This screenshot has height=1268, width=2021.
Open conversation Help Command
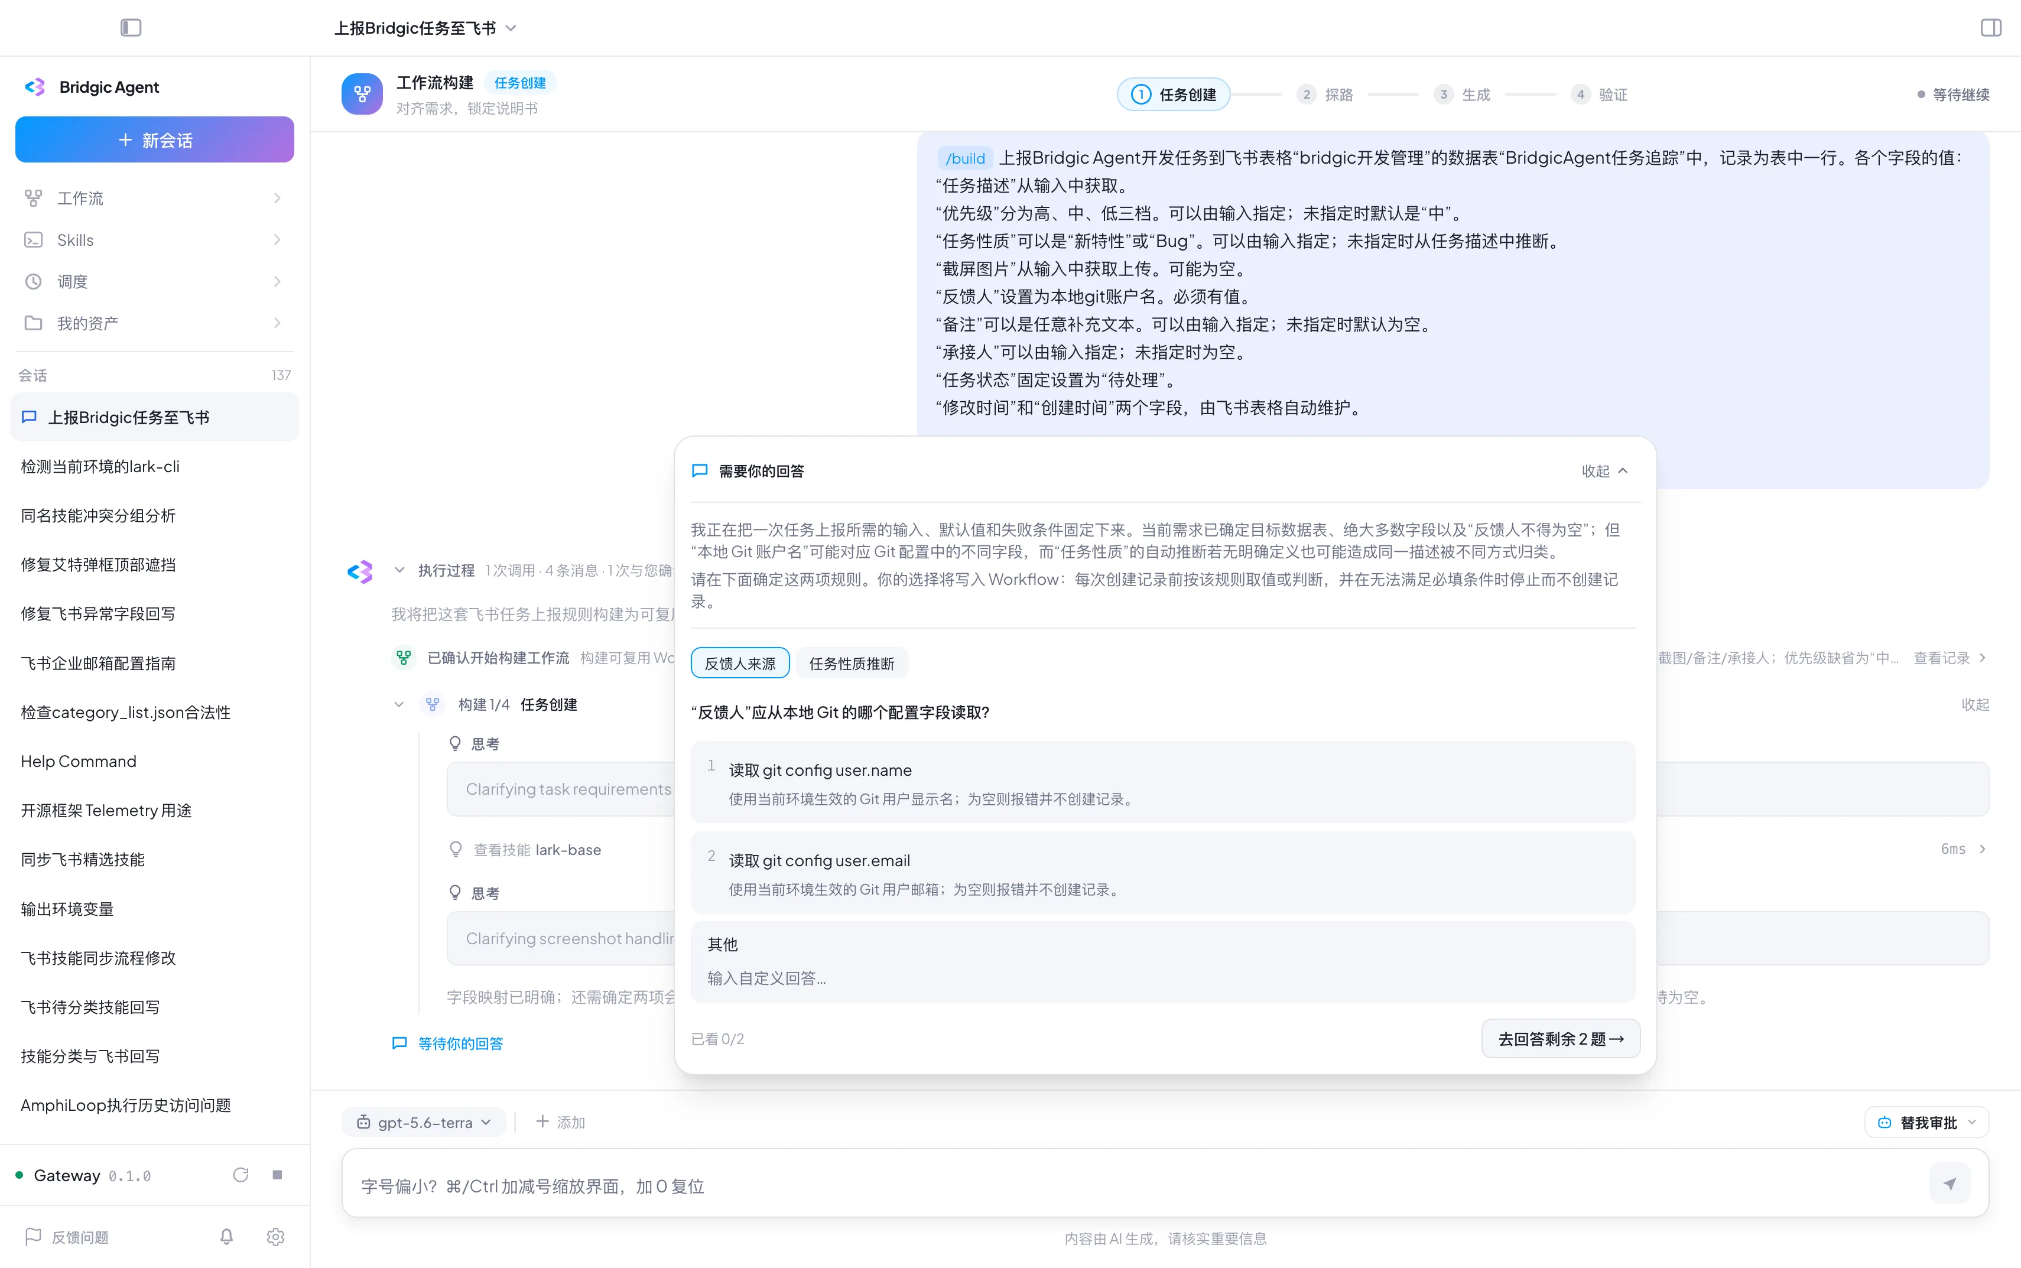coord(154,762)
